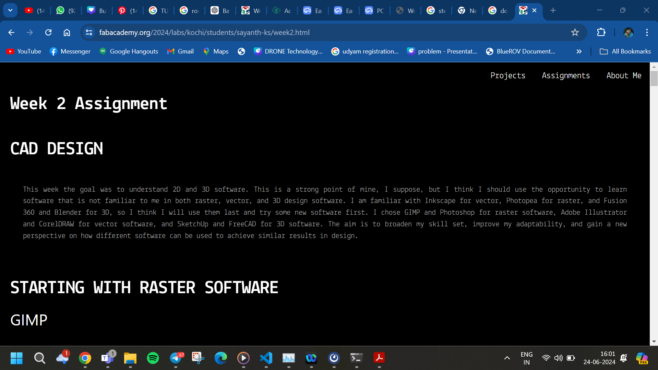The width and height of the screenshot is (658, 370).
Task: Open the BlueROV Documentation bookmark
Action: tap(521, 51)
